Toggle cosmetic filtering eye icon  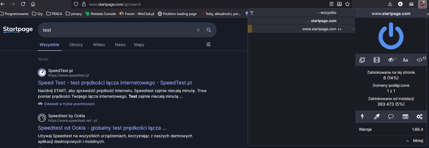pyautogui.click(x=392, y=60)
